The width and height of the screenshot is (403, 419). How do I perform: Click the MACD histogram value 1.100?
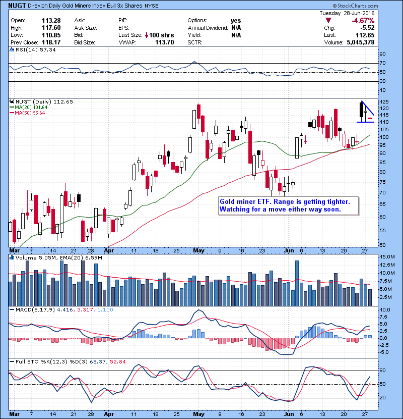click(x=105, y=310)
